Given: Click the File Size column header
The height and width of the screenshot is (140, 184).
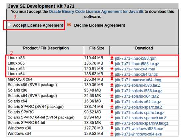Looking at the screenshot, I should 97,48.
